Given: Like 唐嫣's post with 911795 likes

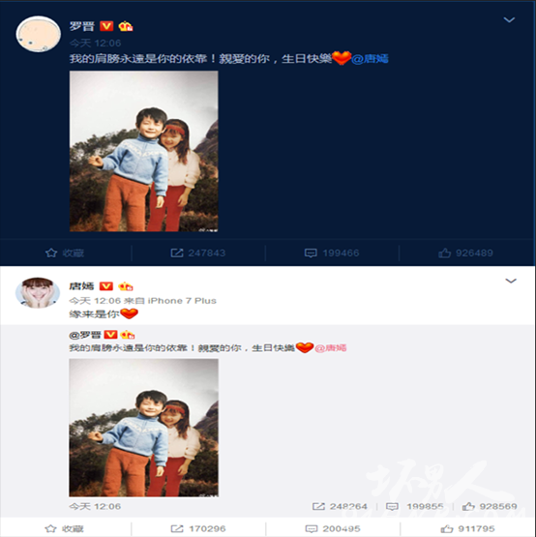Looking at the screenshot, I should coord(467,529).
